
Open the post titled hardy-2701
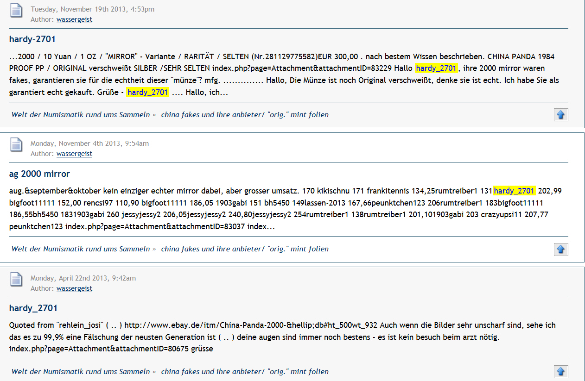[x=32, y=39]
